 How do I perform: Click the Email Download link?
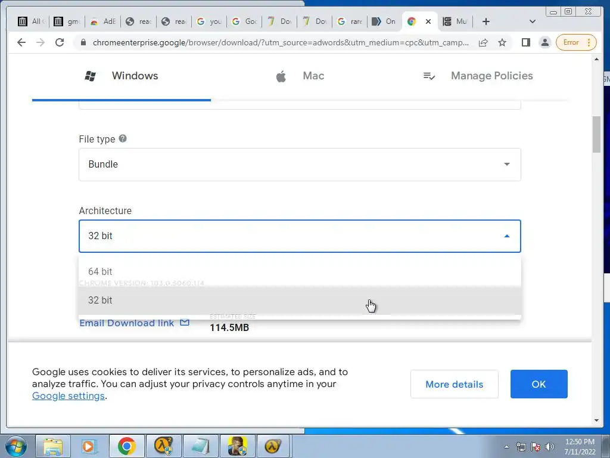pos(127,323)
